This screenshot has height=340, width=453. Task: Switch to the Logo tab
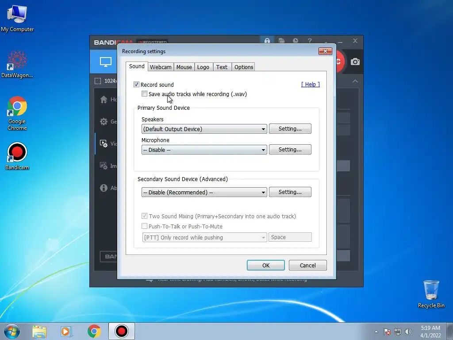coord(203,67)
